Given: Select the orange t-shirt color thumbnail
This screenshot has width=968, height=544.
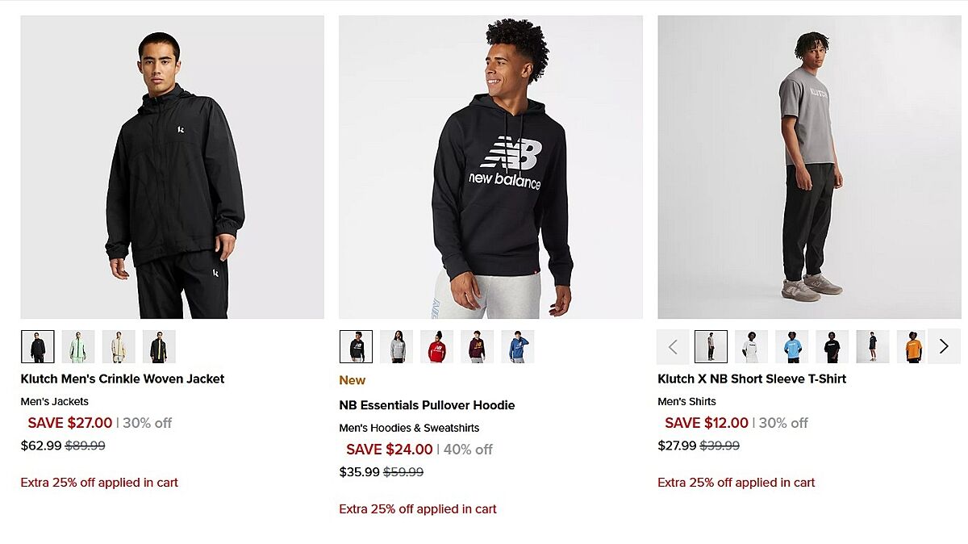Looking at the screenshot, I should (x=912, y=346).
